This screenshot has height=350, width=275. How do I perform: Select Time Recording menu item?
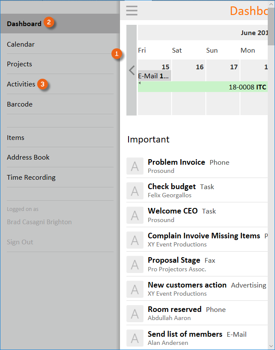click(x=31, y=177)
